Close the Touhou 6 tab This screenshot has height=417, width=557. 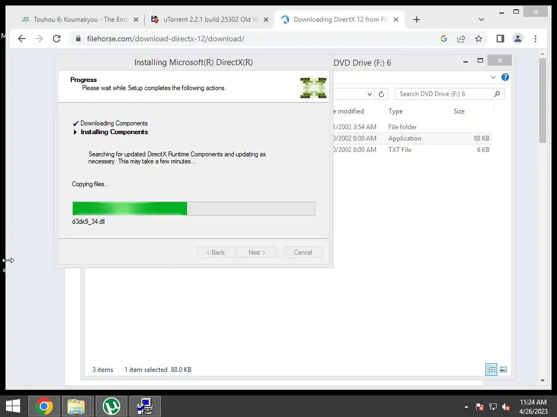tap(135, 20)
